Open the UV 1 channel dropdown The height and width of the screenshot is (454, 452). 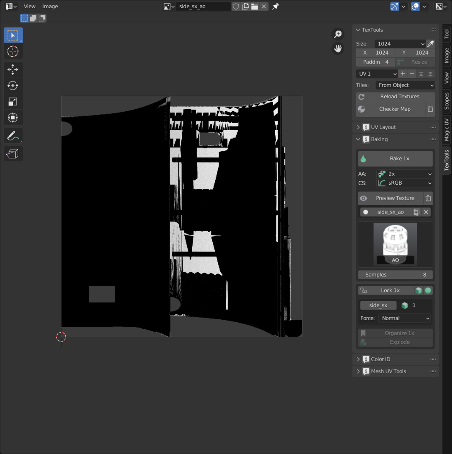coord(377,74)
